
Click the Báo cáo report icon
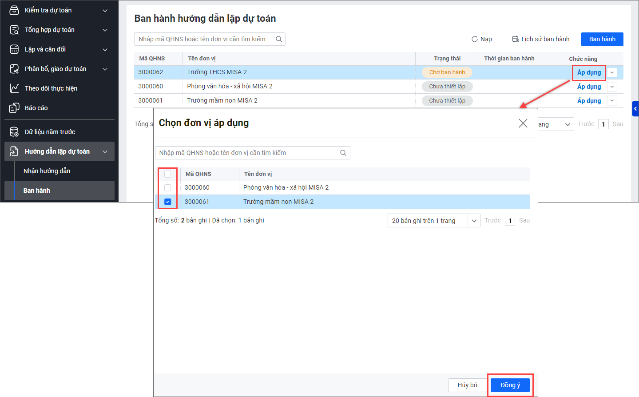14,108
